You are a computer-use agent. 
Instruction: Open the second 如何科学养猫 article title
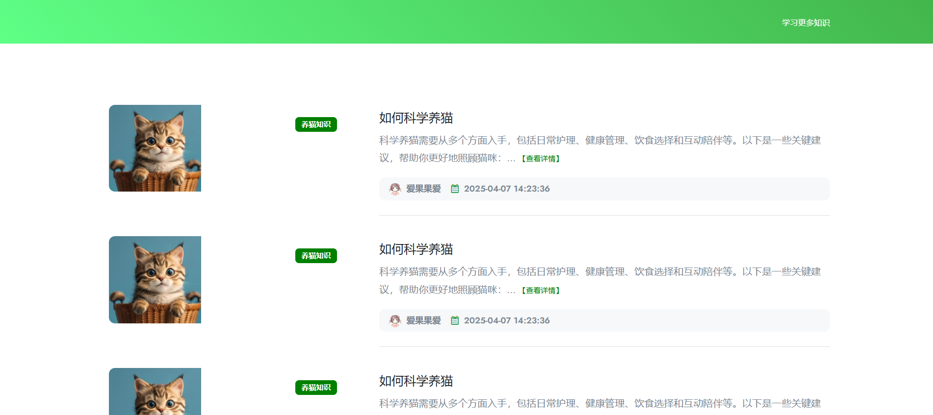pos(416,249)
